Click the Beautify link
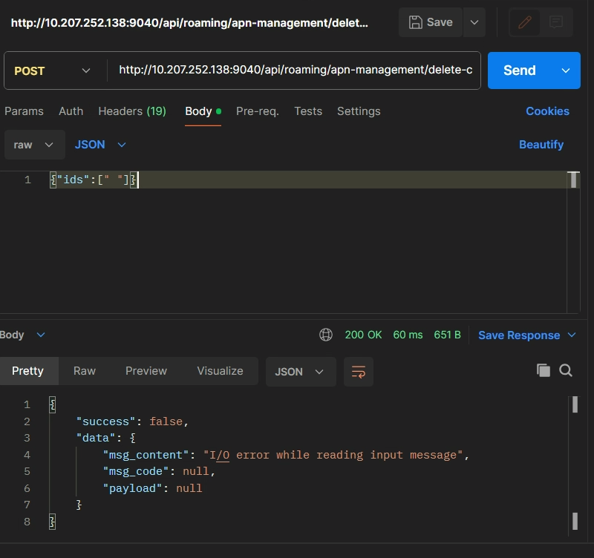This screenshot has height=558, width=594. (541, 145)
